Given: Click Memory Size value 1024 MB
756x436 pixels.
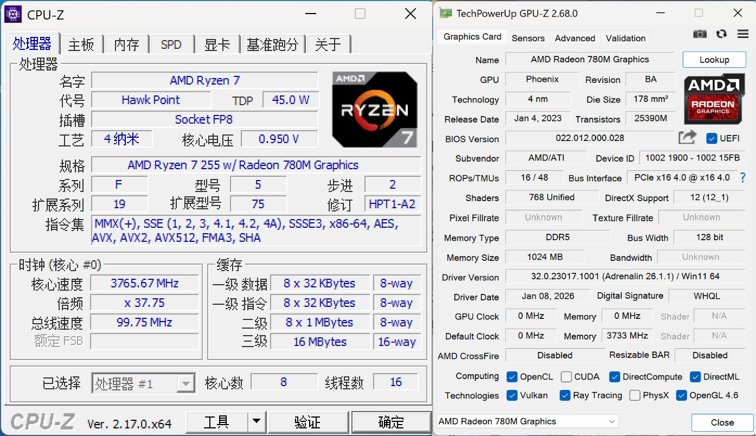Looking at the screenshot, I should [x=544, y=257].
